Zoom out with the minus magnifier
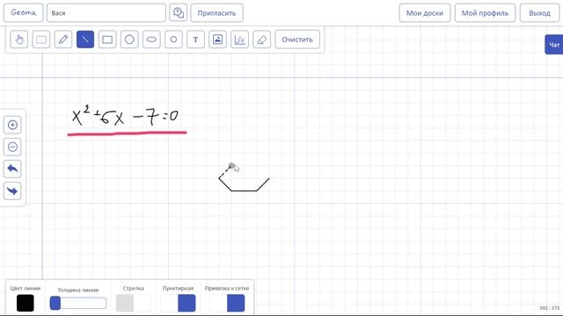This screenshot has width=563, height=316. (12, 147)
